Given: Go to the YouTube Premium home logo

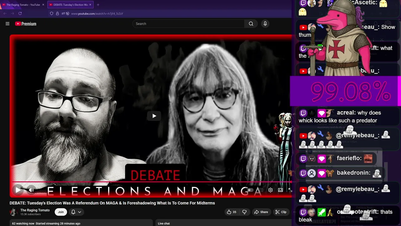Looking at the screenshot, I should click(x=26, y=24).
